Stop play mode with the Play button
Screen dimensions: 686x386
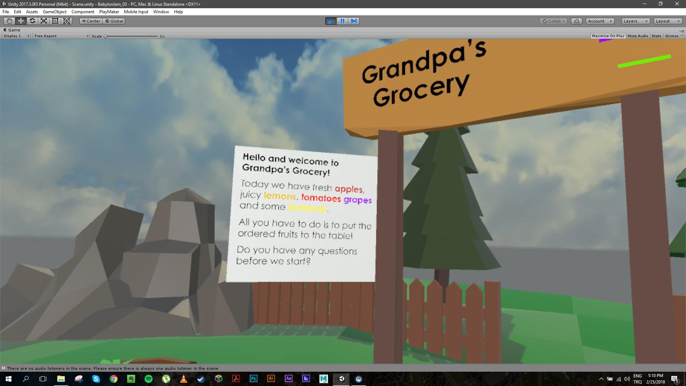point(331,21)
